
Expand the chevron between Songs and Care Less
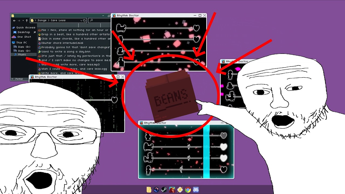(x=49, y=20)
